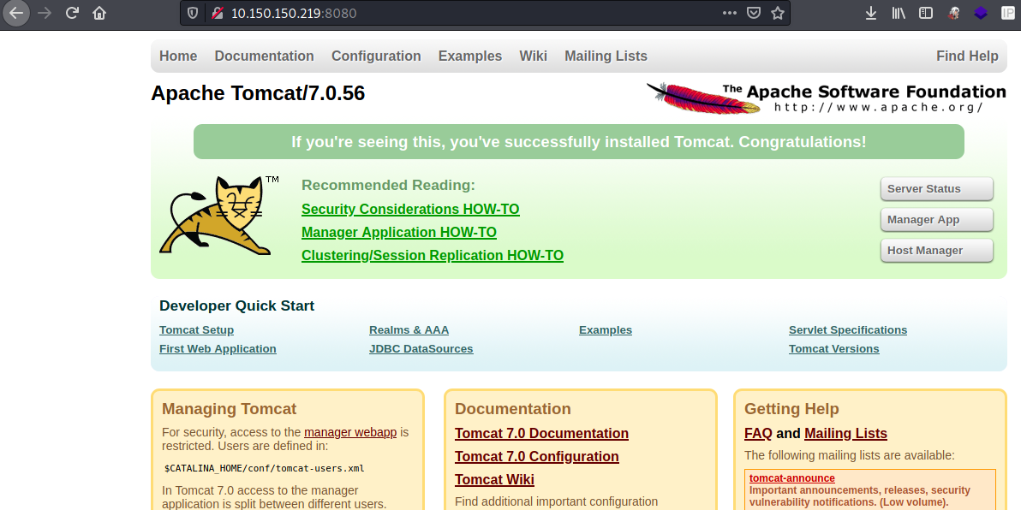Click the forward navigation arrow
The height and width of the screenshot is (510, 1021).
click(45, 13)
